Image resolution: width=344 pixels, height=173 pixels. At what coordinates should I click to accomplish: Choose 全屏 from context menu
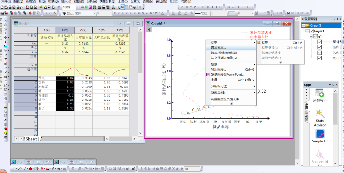tap(231, 80)
